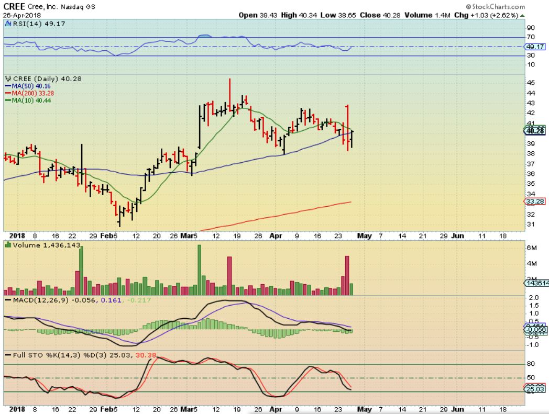
Task: Click the volume tag on volume right axis
Action: (536, 283)
